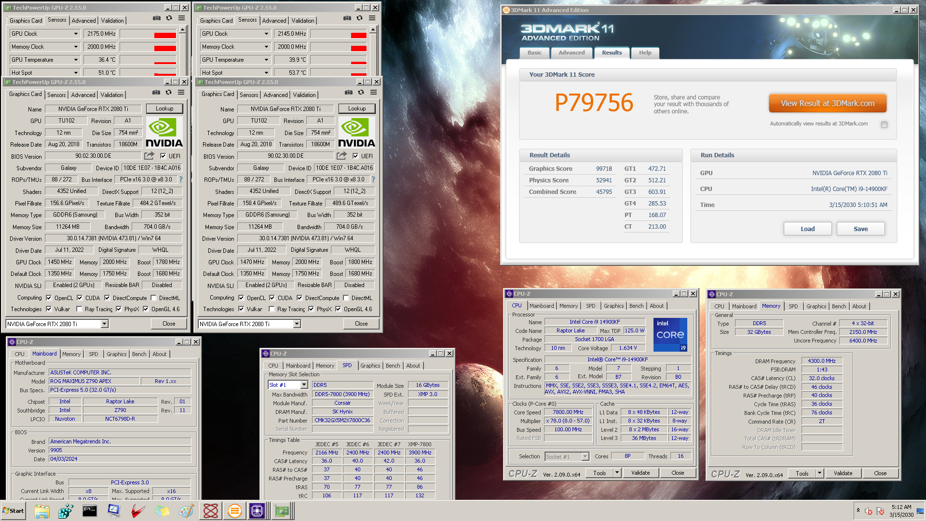The height and width of the screenshot is (521, 926).
Task: Click refresh icon in GPU-Z sensors window reading 2175.0 MHz
Action: (169, 18)
